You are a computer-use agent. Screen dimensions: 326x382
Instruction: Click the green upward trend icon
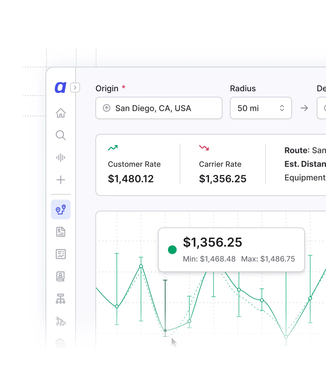pyautogui.click(x=113, y=148)
